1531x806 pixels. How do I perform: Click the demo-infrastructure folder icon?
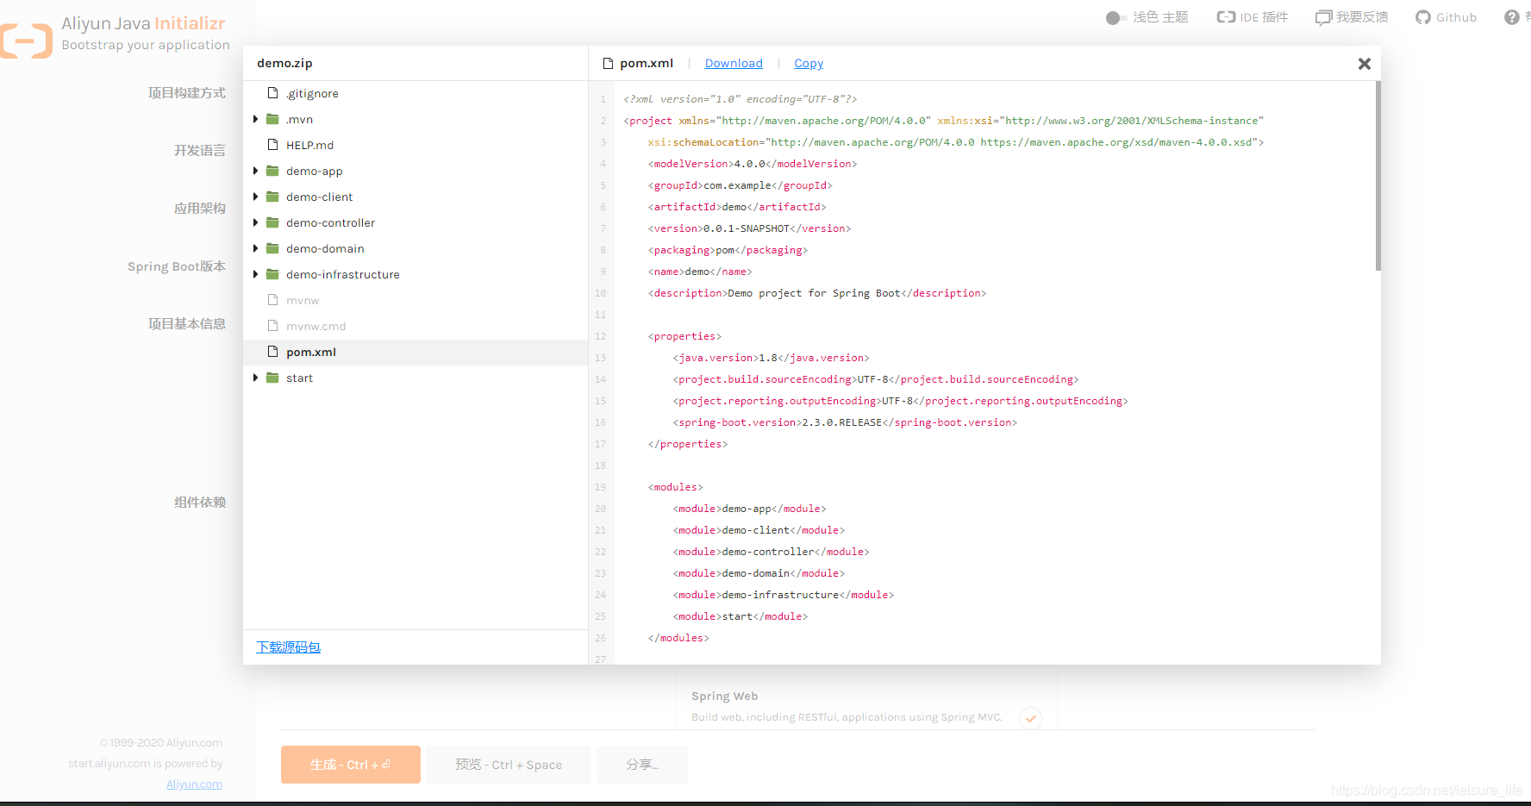click(x=272, y=274)
